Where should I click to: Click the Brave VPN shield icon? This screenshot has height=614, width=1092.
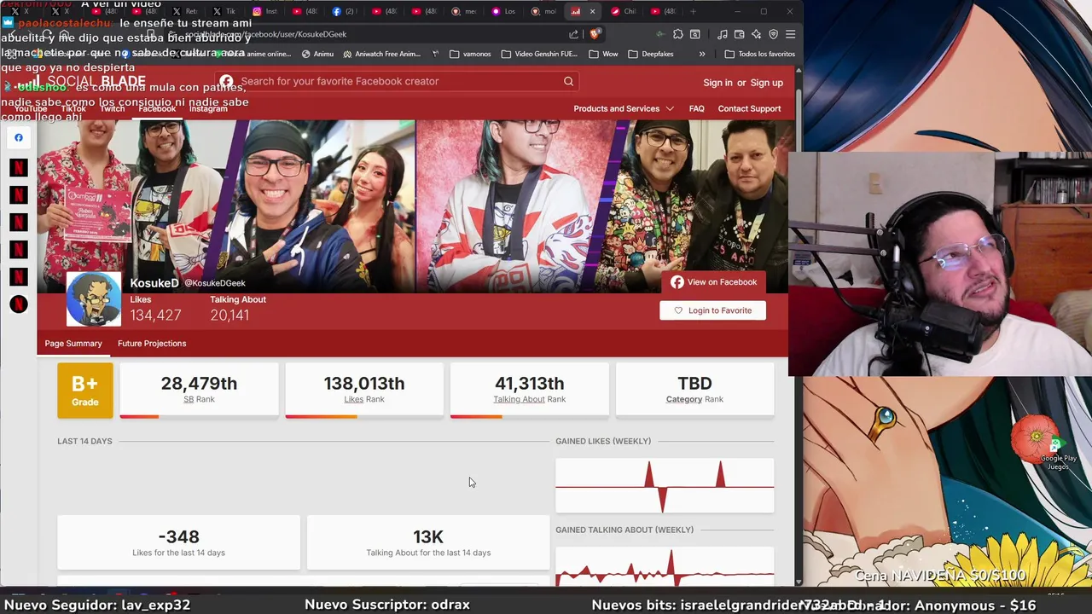774,34
